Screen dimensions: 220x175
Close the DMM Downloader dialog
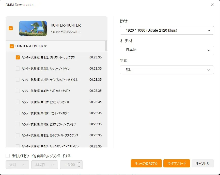click(x=212, y=5)
